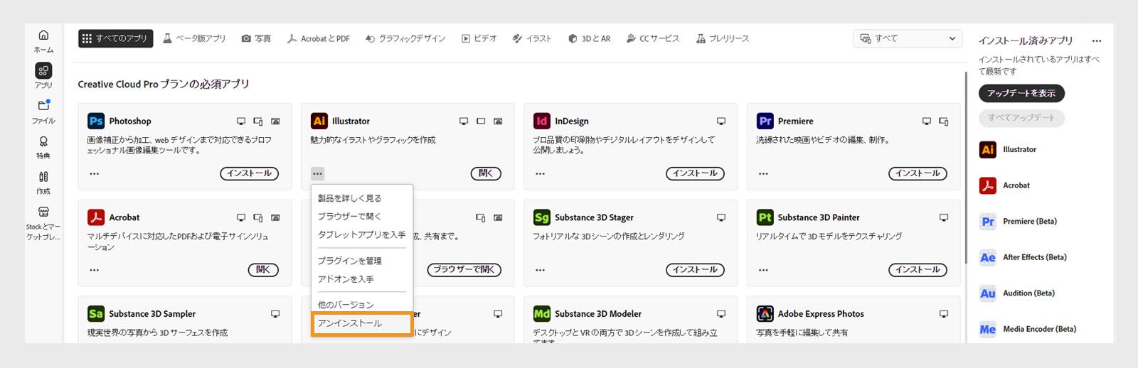Switch to ビデオ category
Screen dimensions: 1138x368
479,38
